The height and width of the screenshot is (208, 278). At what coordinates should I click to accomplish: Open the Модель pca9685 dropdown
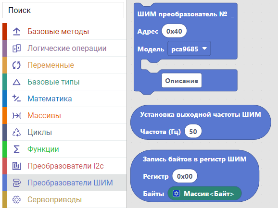(189, 49)
